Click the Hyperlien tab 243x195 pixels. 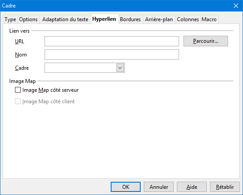pos(104,19)
